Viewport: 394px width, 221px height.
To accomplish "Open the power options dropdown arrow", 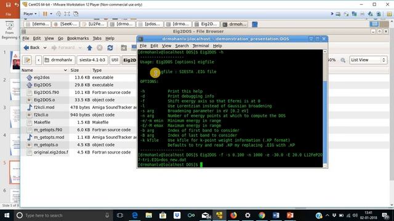I will click(51, 14).
